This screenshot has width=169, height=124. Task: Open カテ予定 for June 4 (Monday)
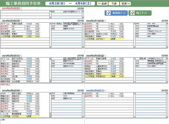(x=81, y=21)
